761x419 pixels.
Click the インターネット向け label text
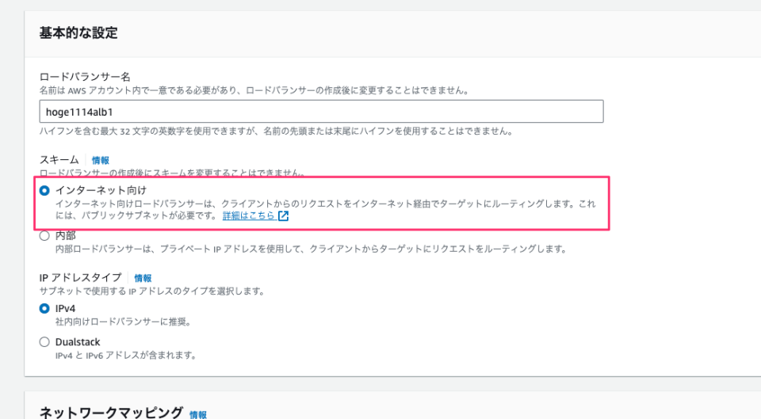tap(101, 190)
